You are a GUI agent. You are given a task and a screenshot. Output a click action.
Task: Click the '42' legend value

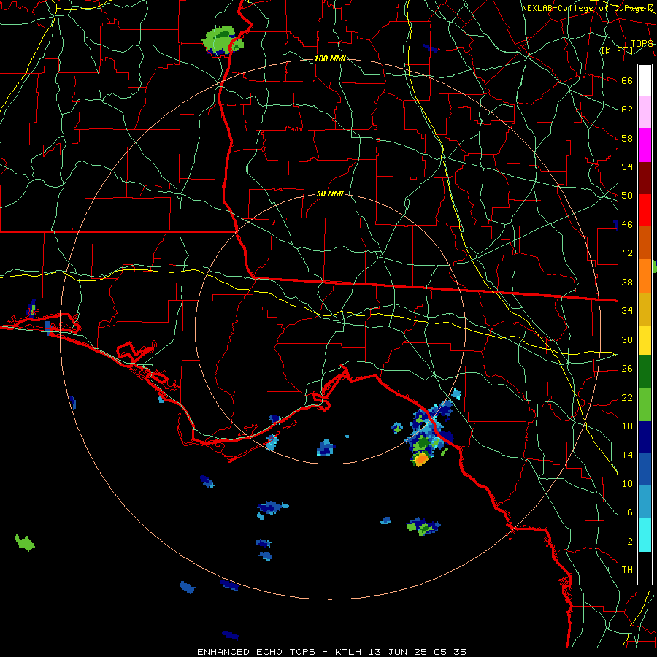(627, 253)
